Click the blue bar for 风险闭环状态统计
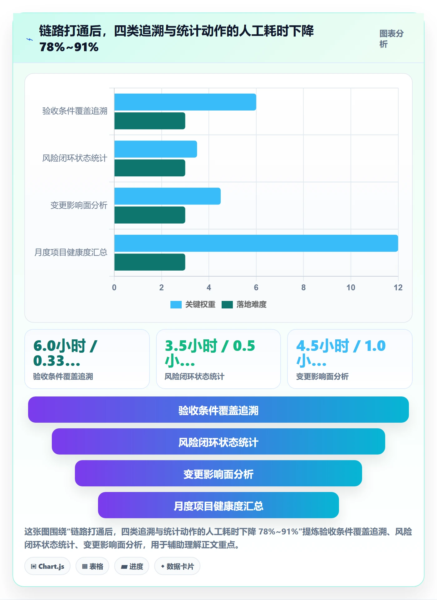 coord(155,149)
